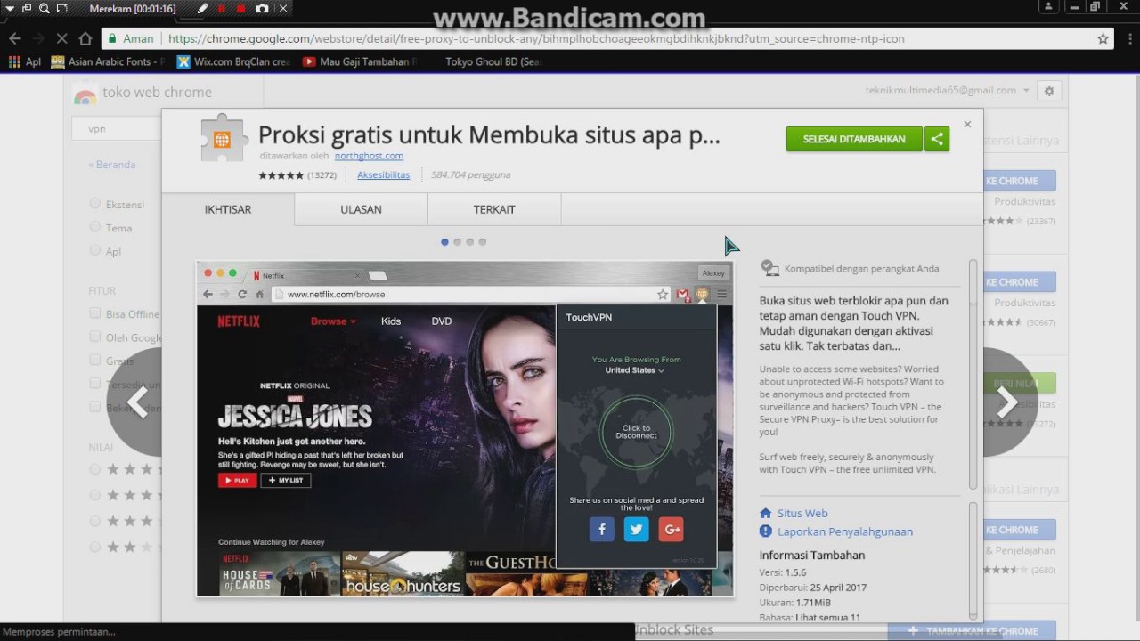
Task: Select the topmost star rating radio under NILAI
Action: tap(94, 468)
